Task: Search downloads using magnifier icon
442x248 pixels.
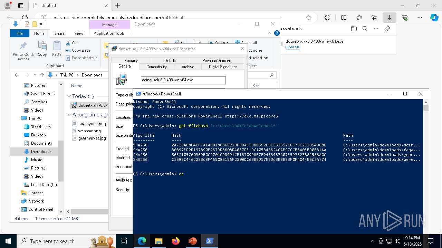Action: coord(365,29)
